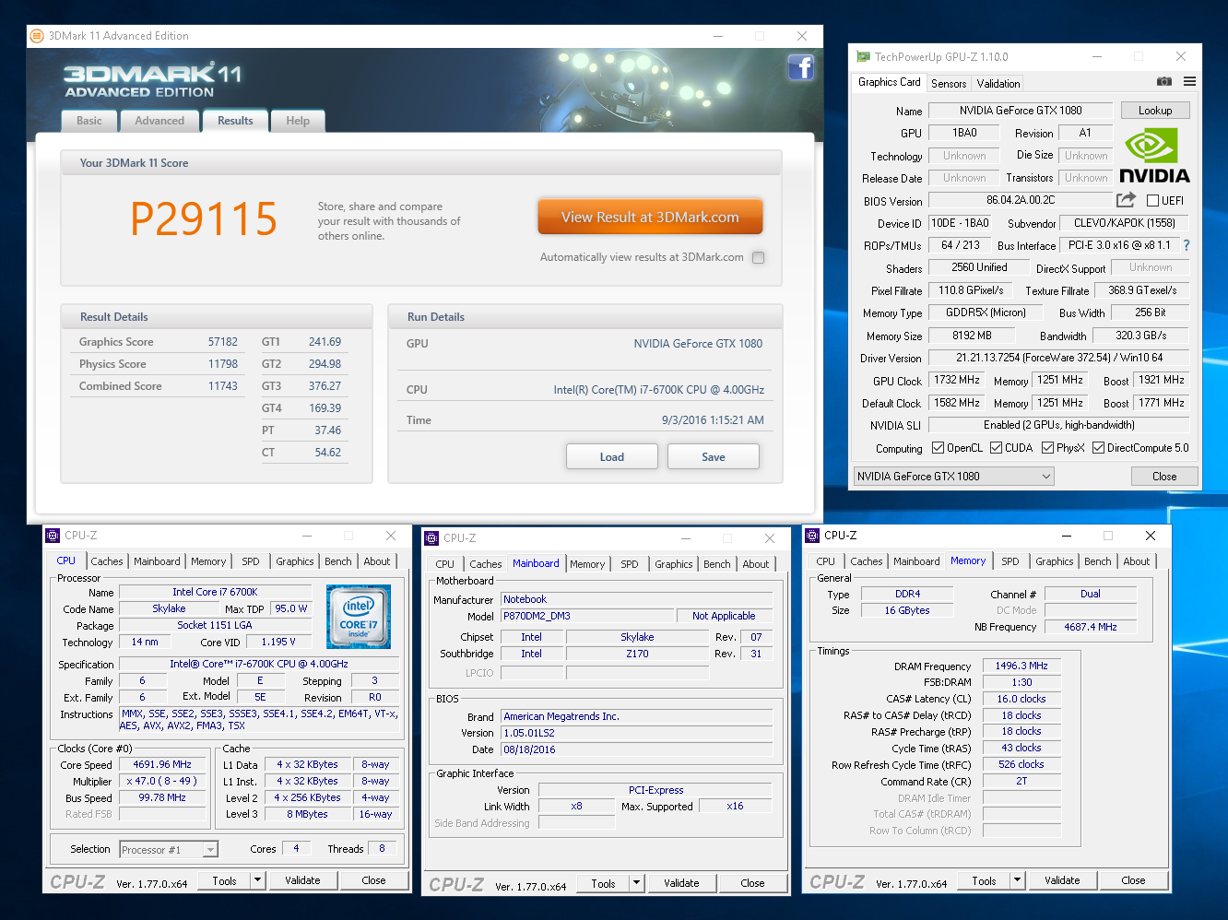Open Graphics tab in CPU-Z Memory window

(x=1055, y=561)
